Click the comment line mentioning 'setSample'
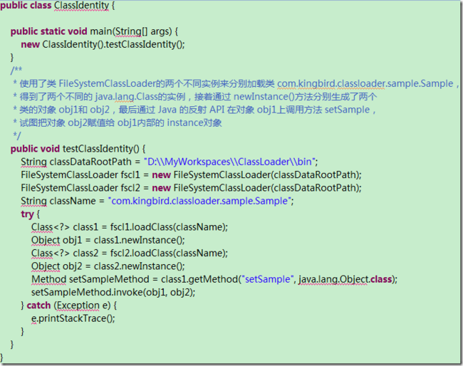 click(x=194, y=110)
